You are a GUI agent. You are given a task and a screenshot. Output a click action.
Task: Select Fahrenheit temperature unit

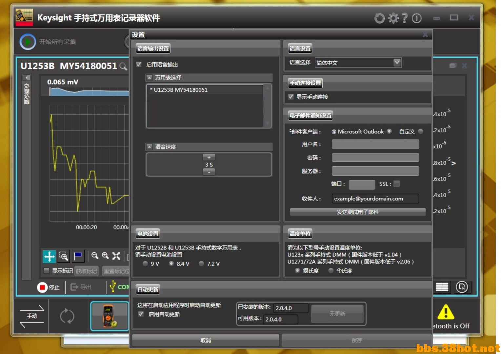point(331,270)
